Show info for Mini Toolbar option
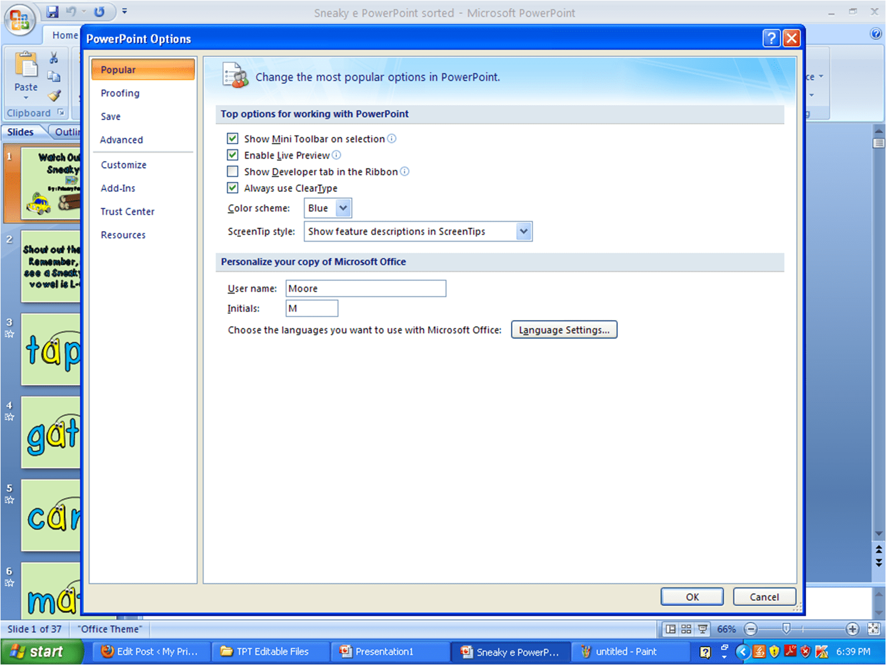This screenshot has height=665, width=886. tap(392, 138)
